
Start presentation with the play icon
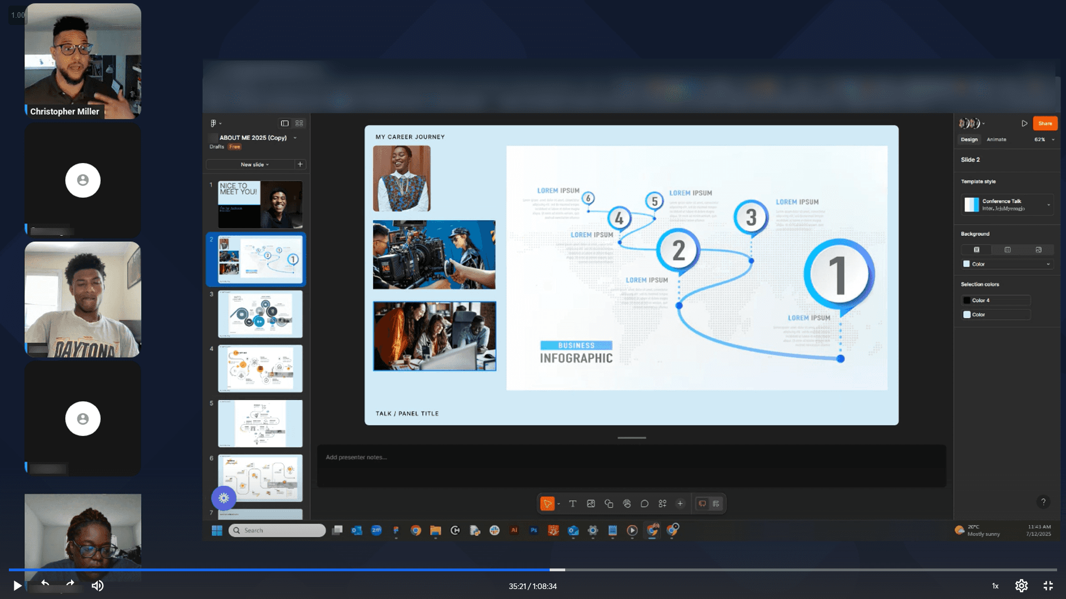[x=1024, y=124]
